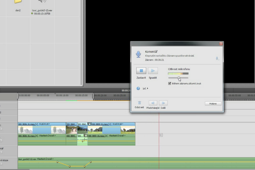Image resolution: width=255 pixels, height=170 pixels.
Task: Expand the soundtrack (stopa) track header arrow
Action: pyautogui.click(x=1, y=164)
